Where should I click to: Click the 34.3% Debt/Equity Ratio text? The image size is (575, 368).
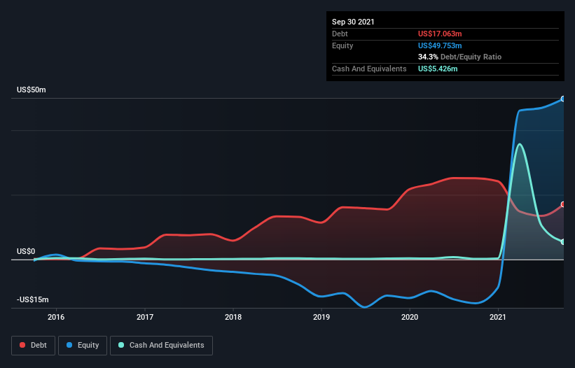click(x=459, y=57)
